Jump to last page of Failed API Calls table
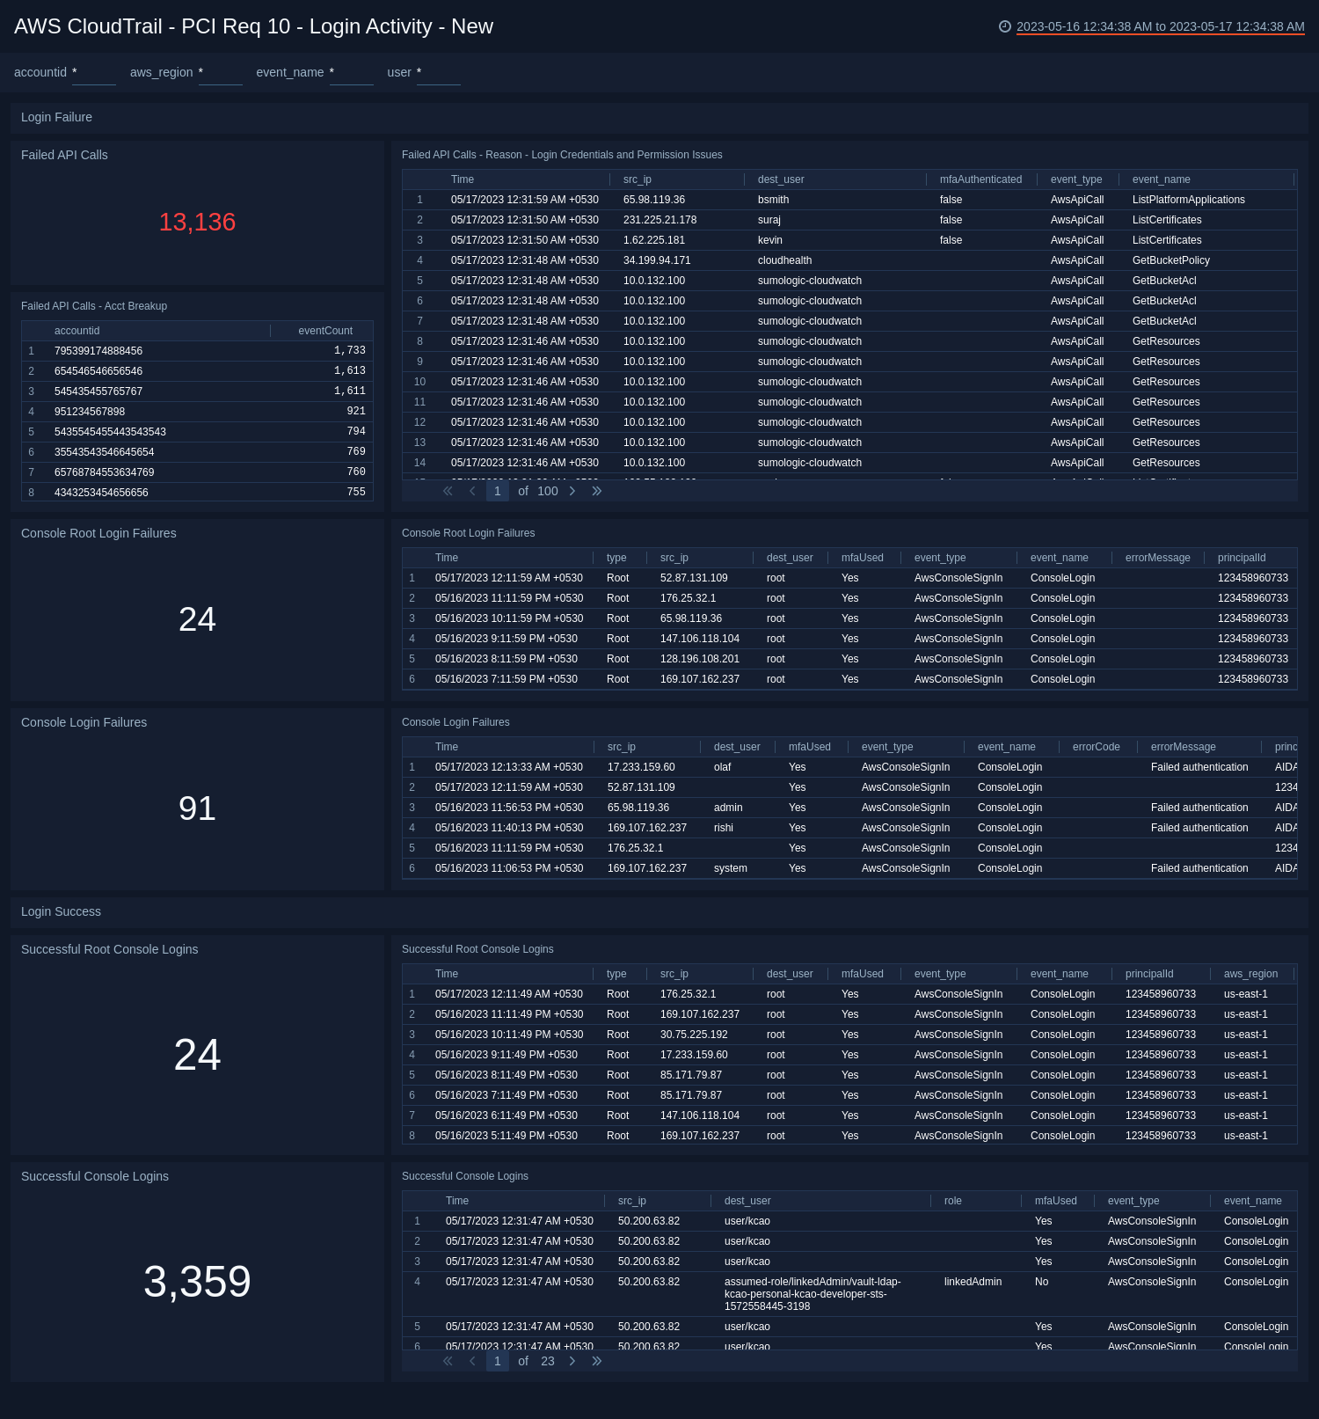The image size is (1319, 1419). pyautogui.click(x=597, y=491)
